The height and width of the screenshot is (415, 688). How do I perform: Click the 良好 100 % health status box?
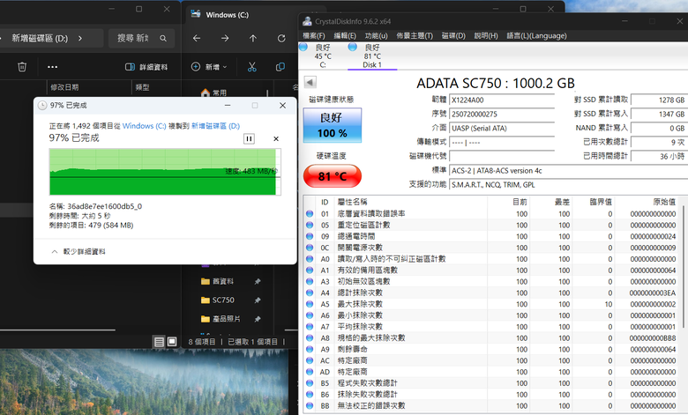(x=333, y=125)
